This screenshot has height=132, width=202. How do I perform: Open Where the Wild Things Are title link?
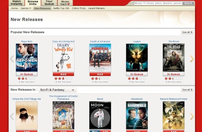tap(27, 99)
